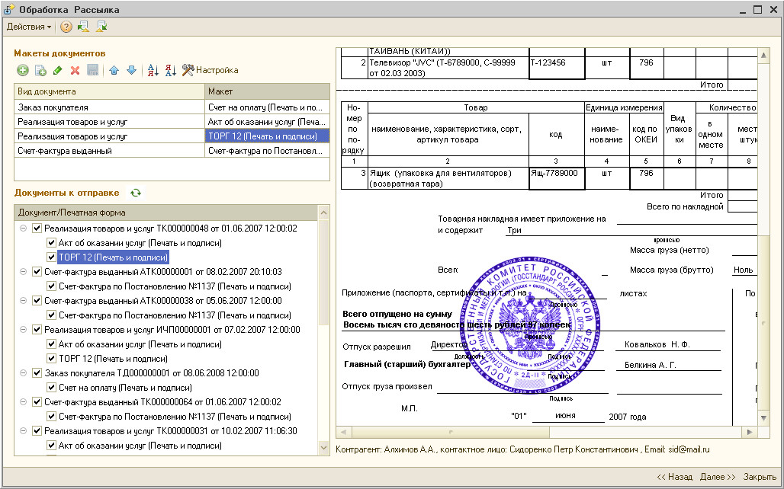784x489 pixels.
Task: Click the red delete layout icon
Action: pyautogui.click(x=75, y=70)
